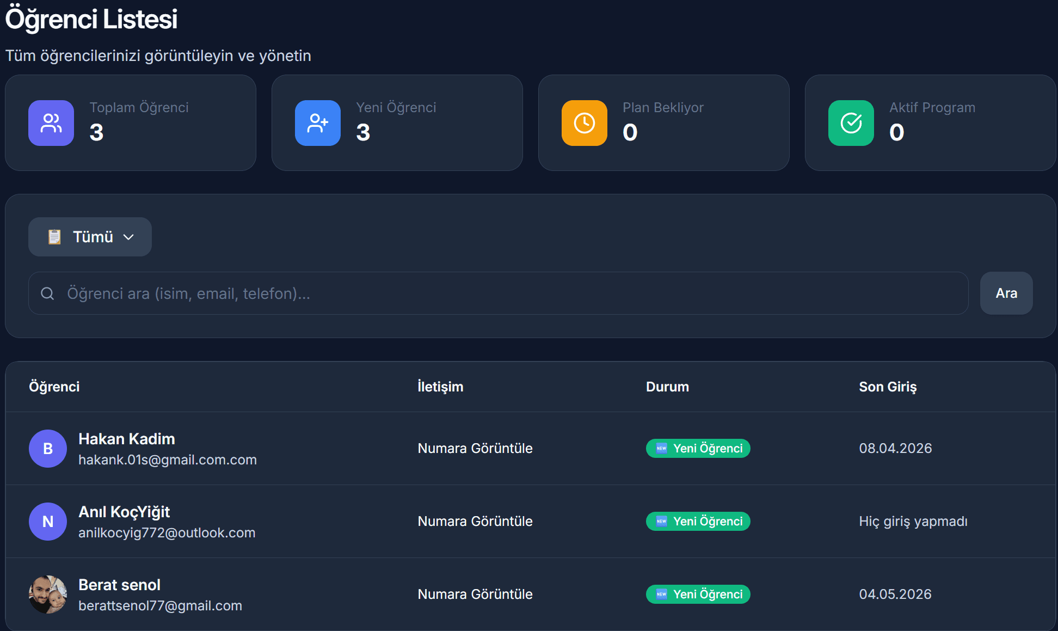
Task: Show Anıl KoçYiğit's number via Numara Görüntüle
Action: [x=475, y=522]
